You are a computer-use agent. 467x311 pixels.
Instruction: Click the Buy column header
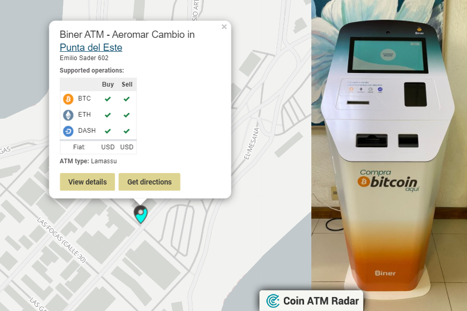(108, 84)
